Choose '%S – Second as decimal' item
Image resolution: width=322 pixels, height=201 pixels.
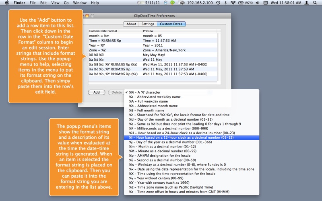pos(192,160)
